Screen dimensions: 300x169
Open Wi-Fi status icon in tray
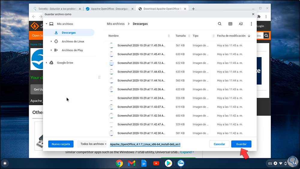point(281,164)
